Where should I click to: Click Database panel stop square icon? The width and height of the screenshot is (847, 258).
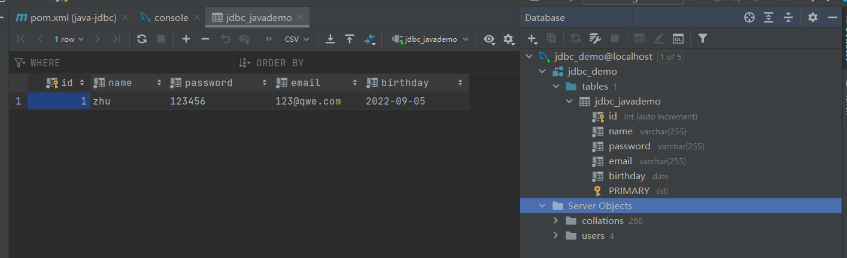click(614, 38)
